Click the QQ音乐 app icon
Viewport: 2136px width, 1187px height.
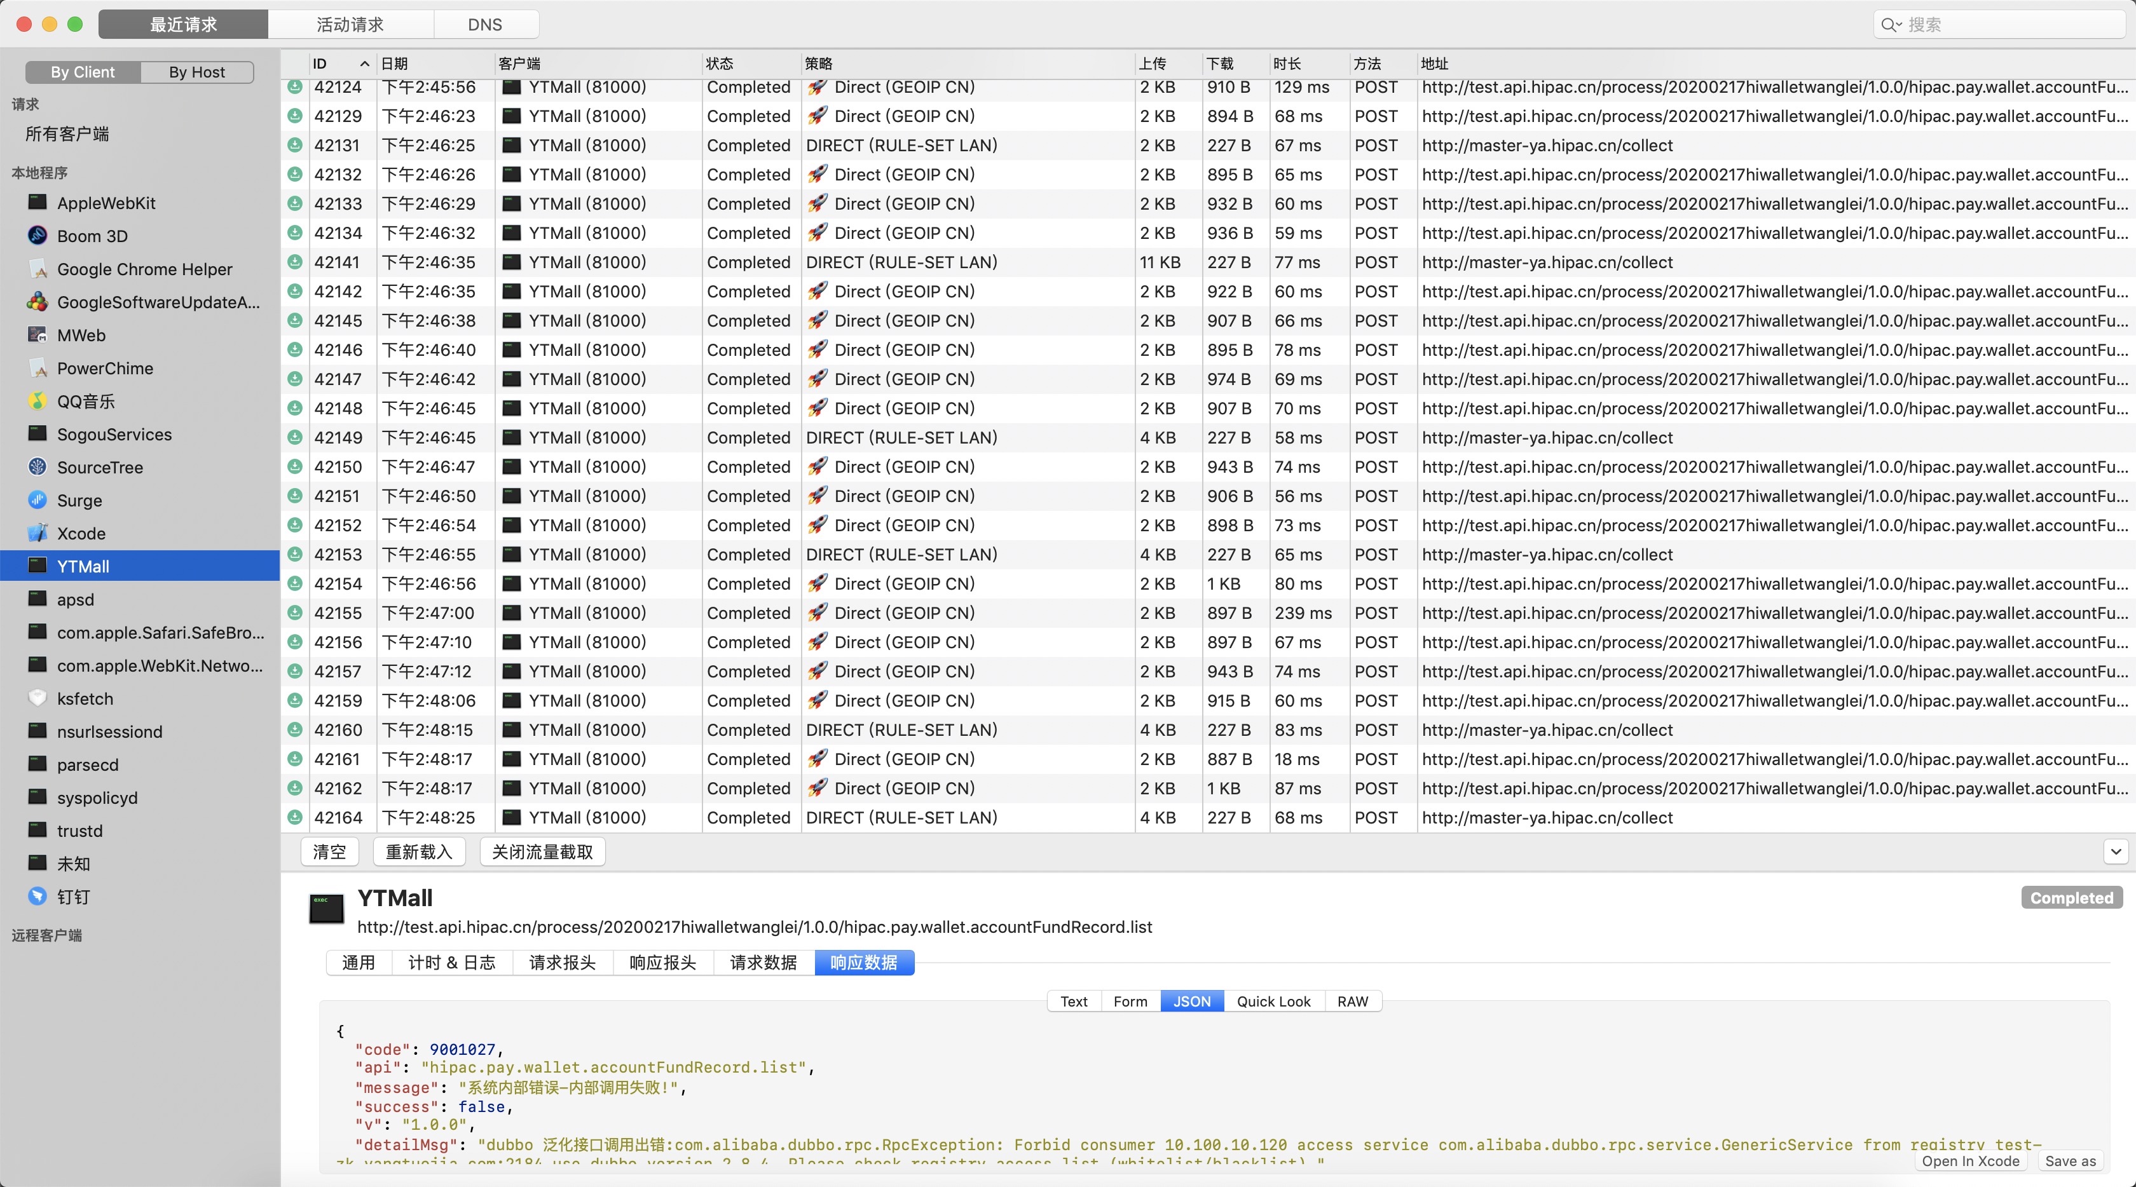click(x=38, y=401)
